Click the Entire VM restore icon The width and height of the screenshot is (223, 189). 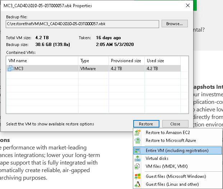138,151
